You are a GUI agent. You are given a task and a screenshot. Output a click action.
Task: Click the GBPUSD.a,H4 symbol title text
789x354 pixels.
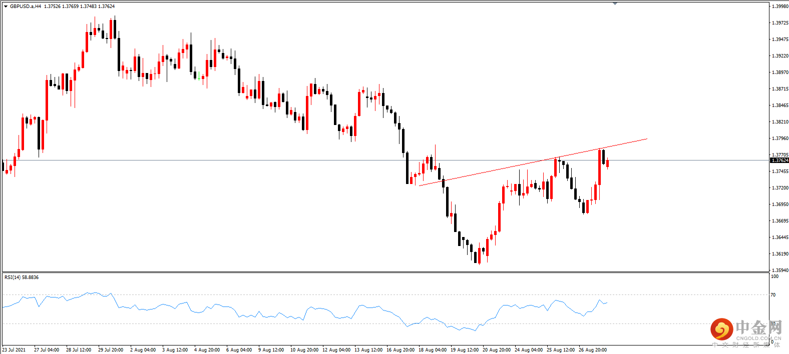(26, 6)
